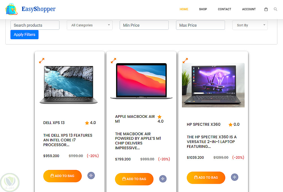
Task: Focus the Search products field
Action: click(x=35, y=25)
